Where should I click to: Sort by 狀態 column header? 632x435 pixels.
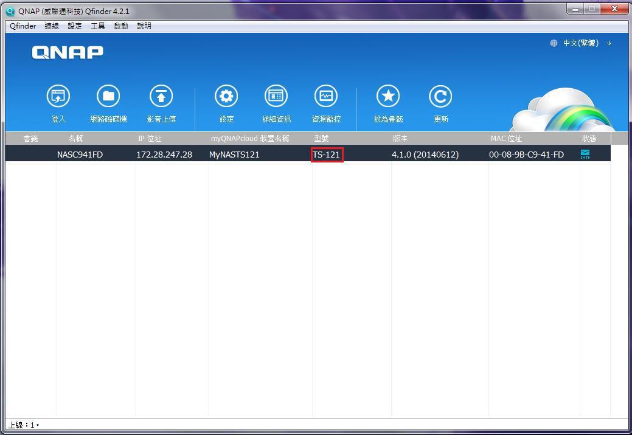589,139
